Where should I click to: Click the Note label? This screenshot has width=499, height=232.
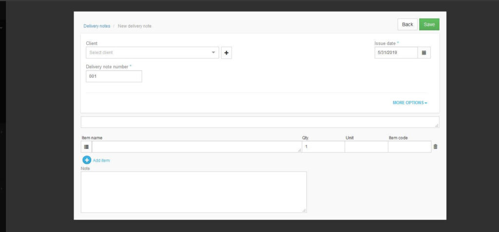85,169
